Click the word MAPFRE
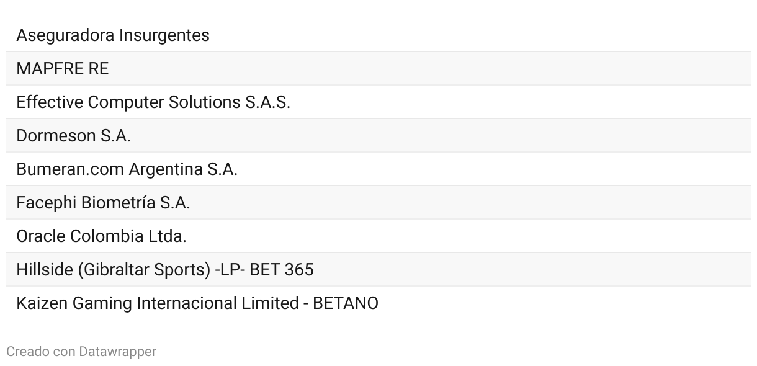The width and height of the screenshot is (757, 366). (x=50, y=69)
